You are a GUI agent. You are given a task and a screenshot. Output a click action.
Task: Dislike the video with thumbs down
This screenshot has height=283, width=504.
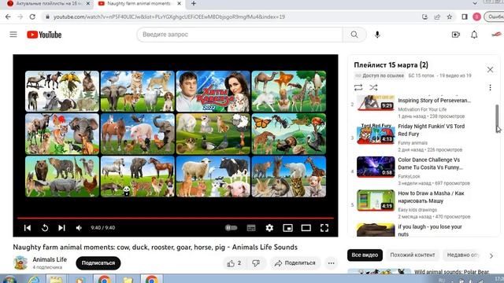(256, 263)
